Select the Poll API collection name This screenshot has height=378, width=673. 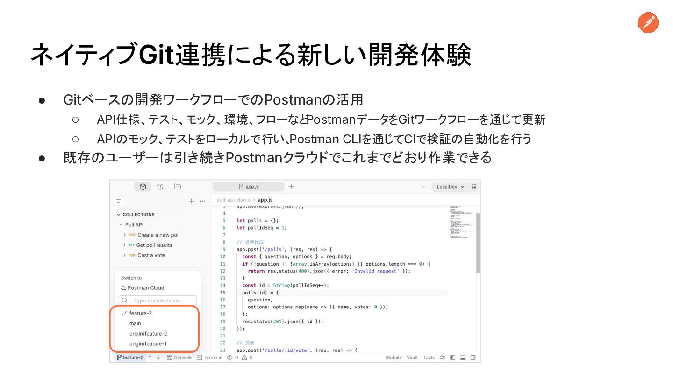point(134,225)
